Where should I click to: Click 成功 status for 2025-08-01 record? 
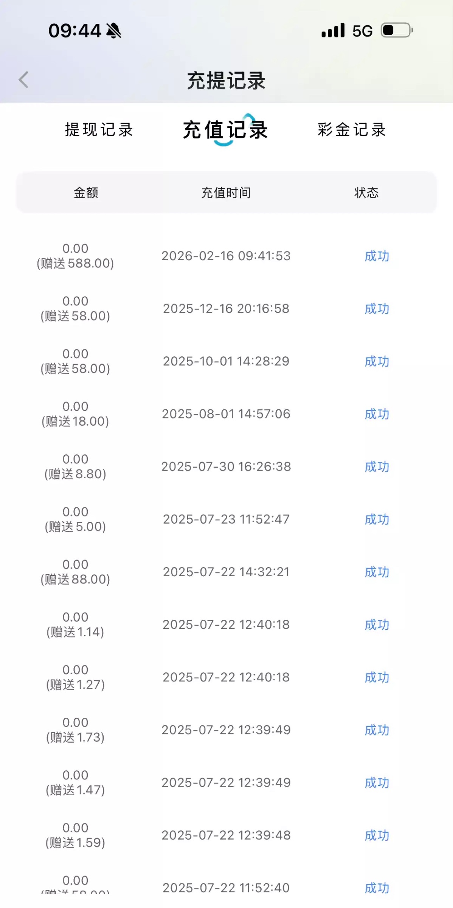(x=377, y=414)
